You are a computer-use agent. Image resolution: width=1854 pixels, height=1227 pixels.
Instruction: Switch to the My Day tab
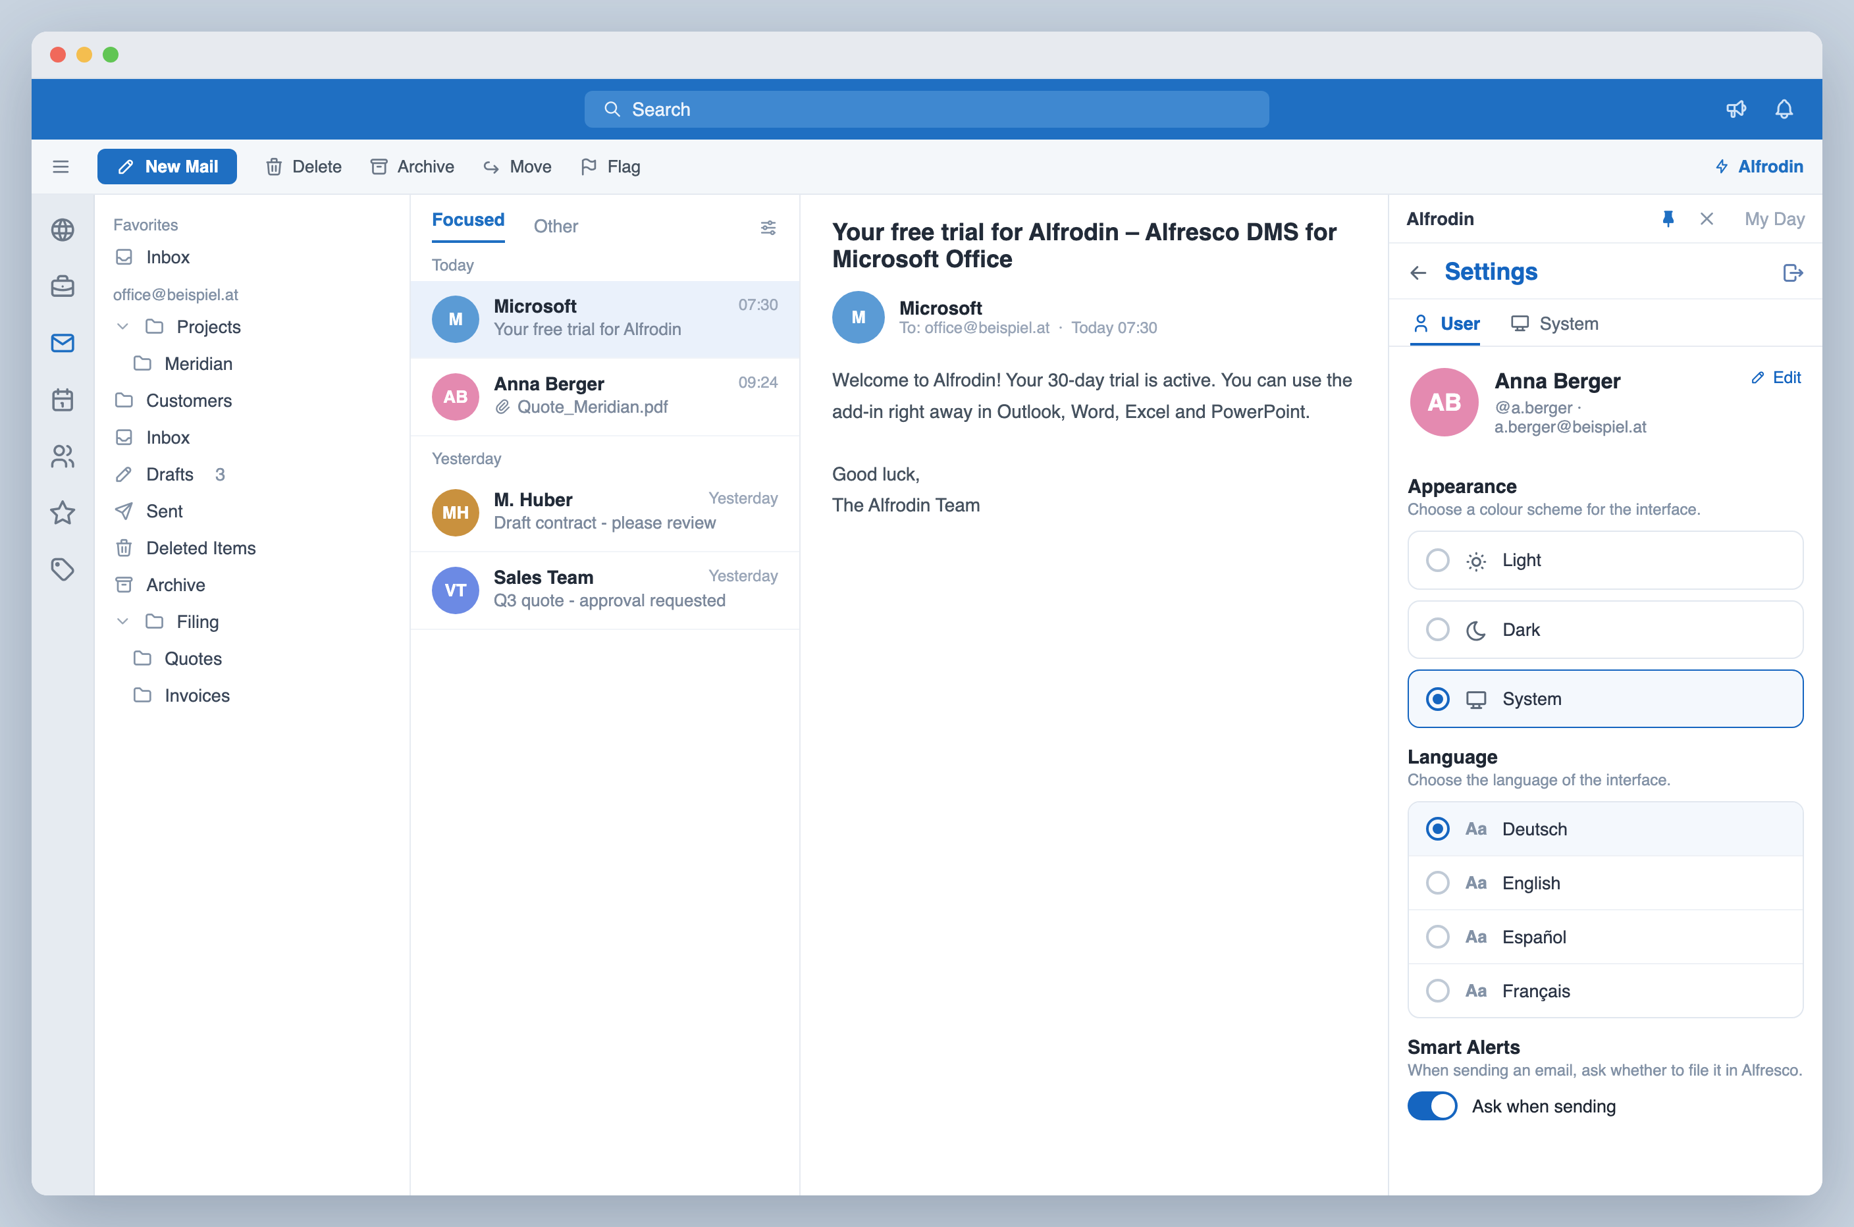[x=1774, y=219]
